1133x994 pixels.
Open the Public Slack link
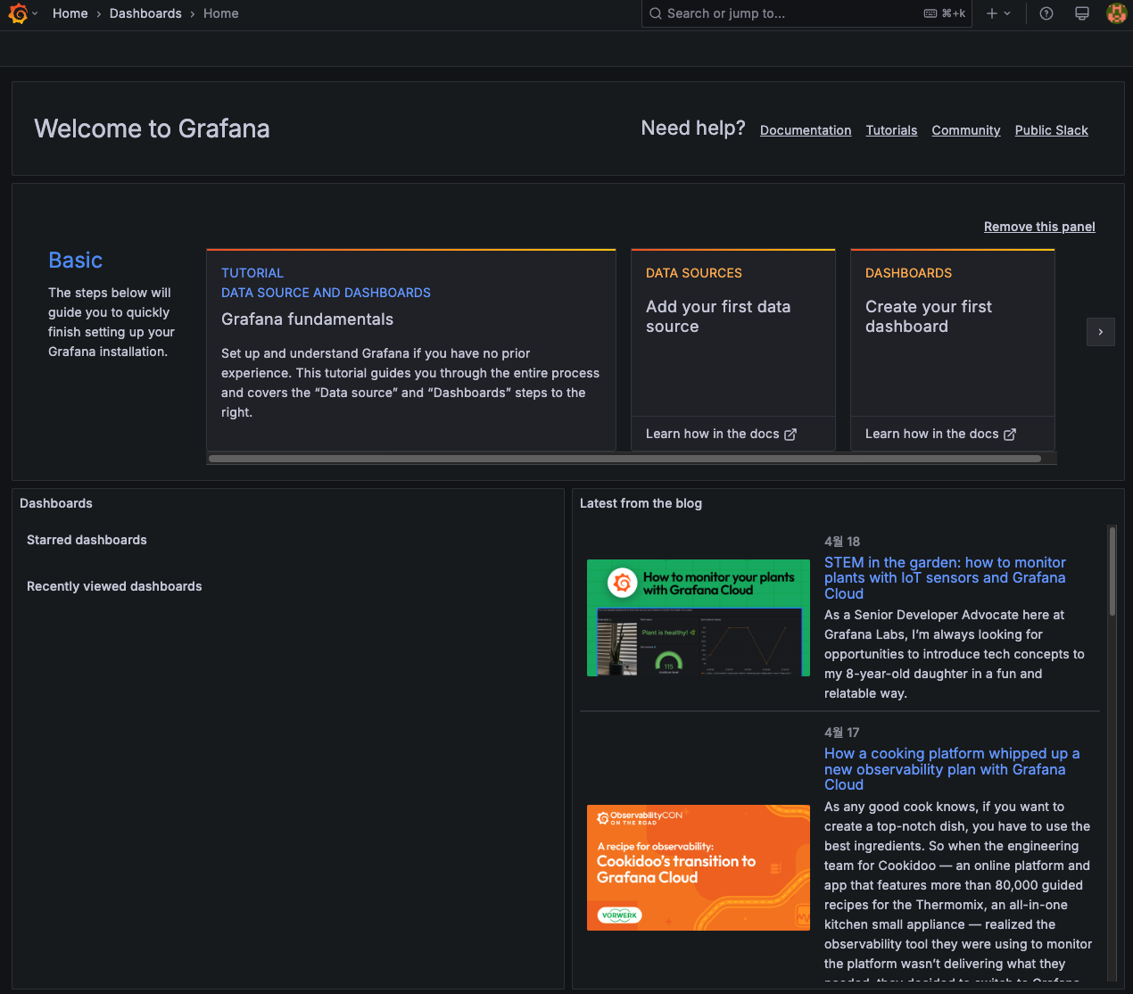point(1051,130)
